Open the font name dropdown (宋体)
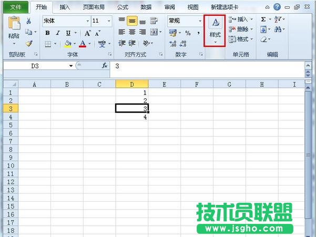The image size is (316, 237). click(x=87, y=20)
